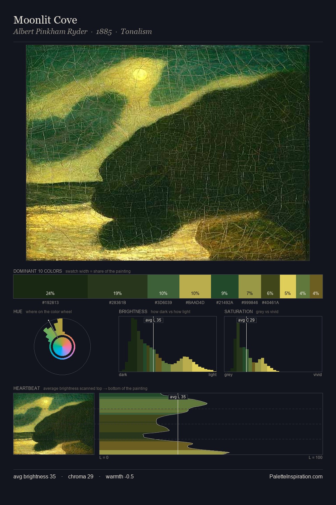Click the Saturation histogram chart
336x505 pixels.
[273, 344]
